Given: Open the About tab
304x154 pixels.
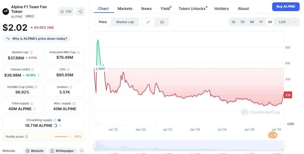Looking at the screenshot, I should 243,8.
